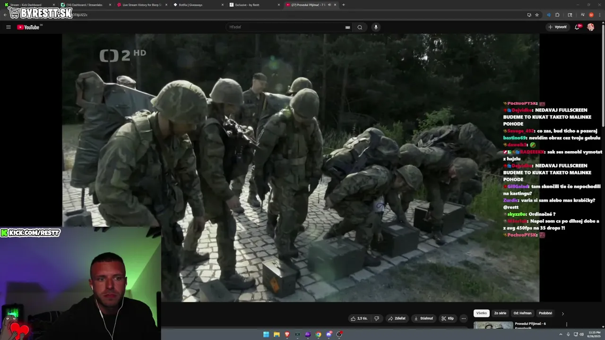
Task: Like the video with 2,5 tis. thumbs up
Action: tap(359, 318)
